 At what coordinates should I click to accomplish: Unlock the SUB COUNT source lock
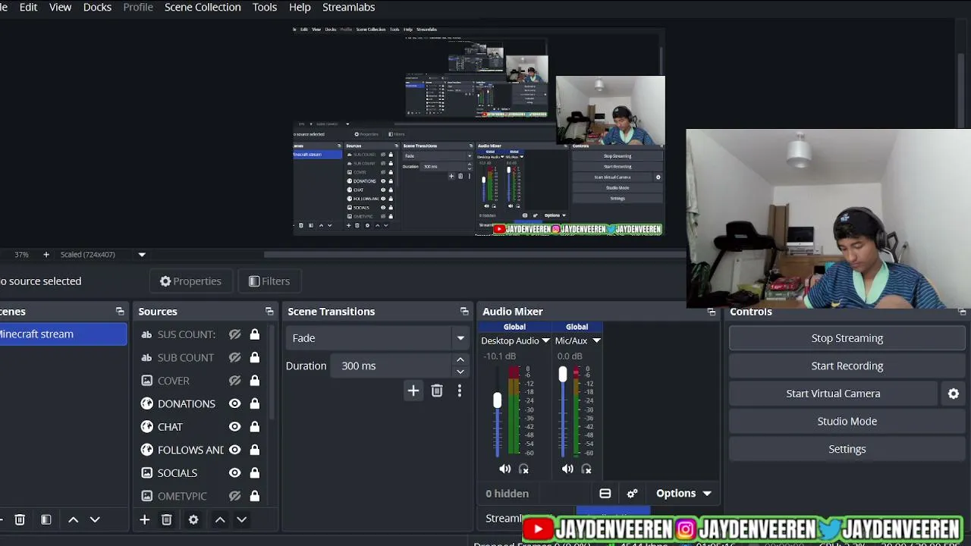coord(255,357)
